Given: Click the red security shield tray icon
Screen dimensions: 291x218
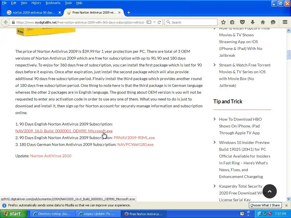Looking at the screenshot, I should (x=270, y=214).
